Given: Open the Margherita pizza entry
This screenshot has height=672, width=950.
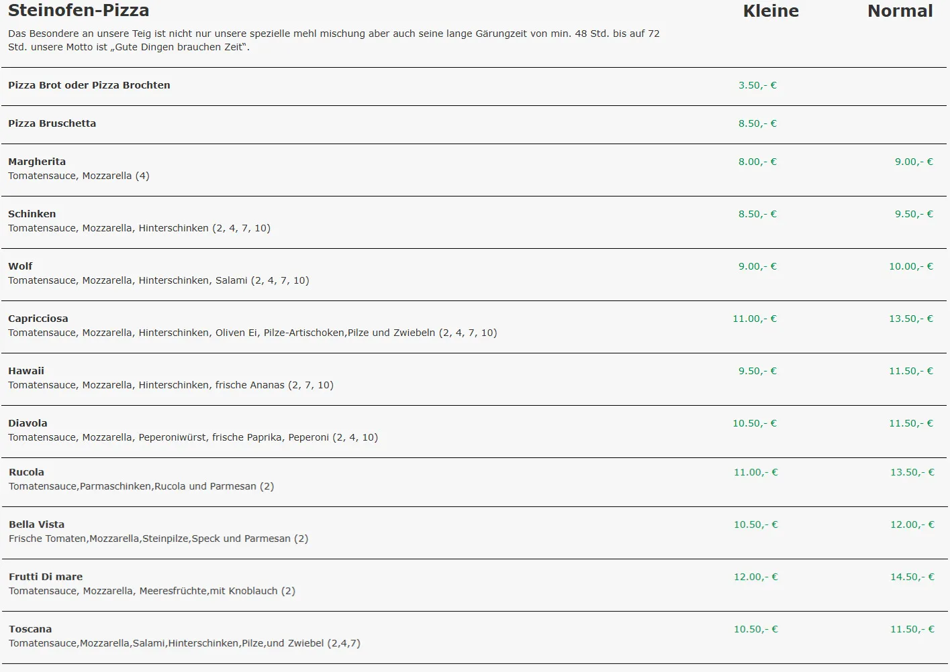Looking at the screenshot, I should 37,162.
